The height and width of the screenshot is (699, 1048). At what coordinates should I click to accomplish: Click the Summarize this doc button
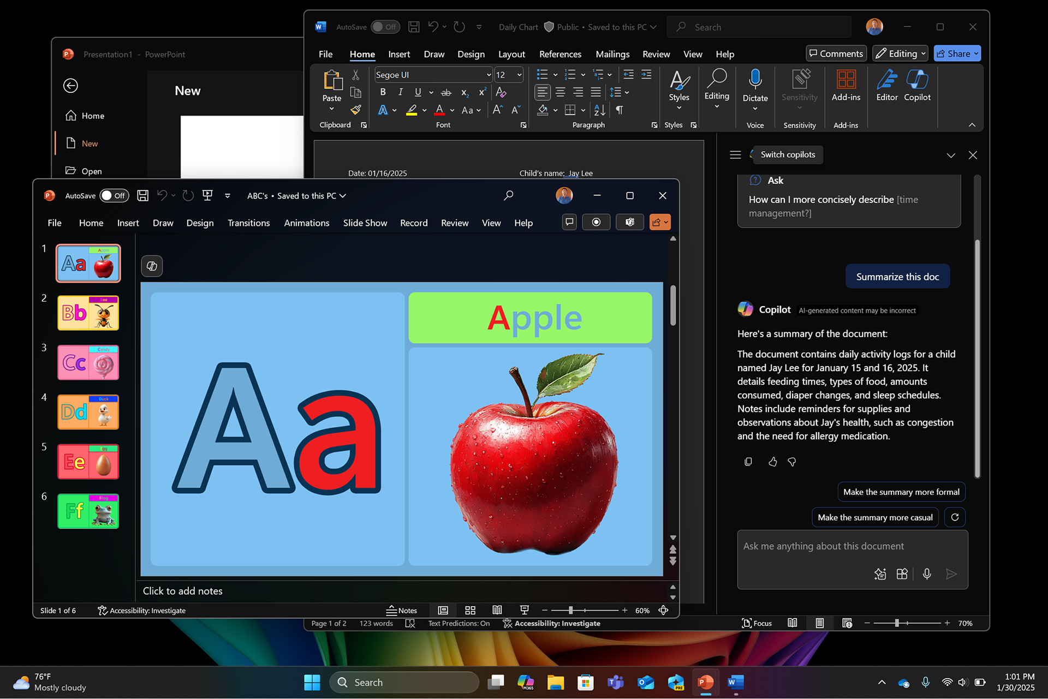897,277
